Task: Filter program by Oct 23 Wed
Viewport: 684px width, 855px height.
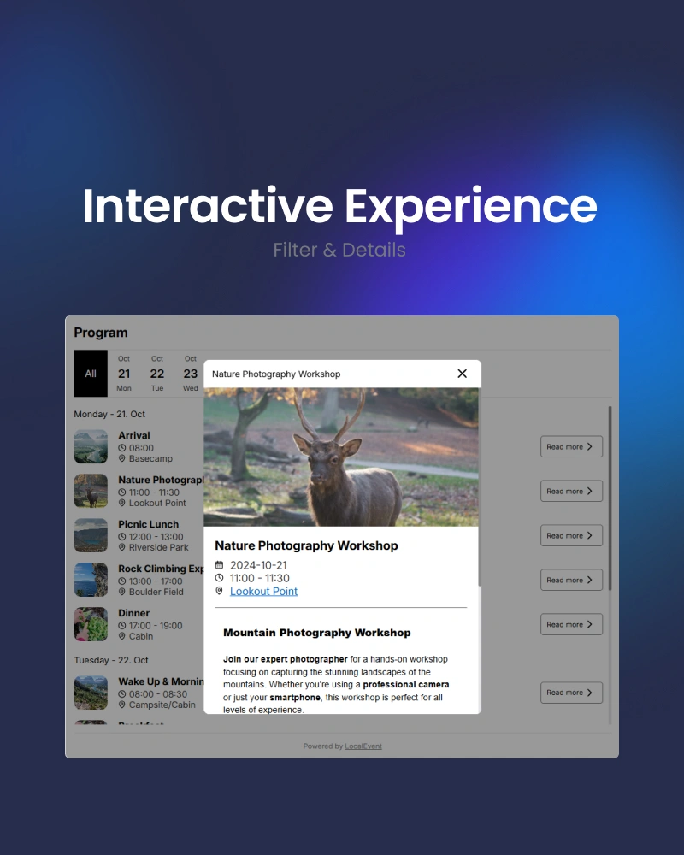Action: tap(191, 374)
